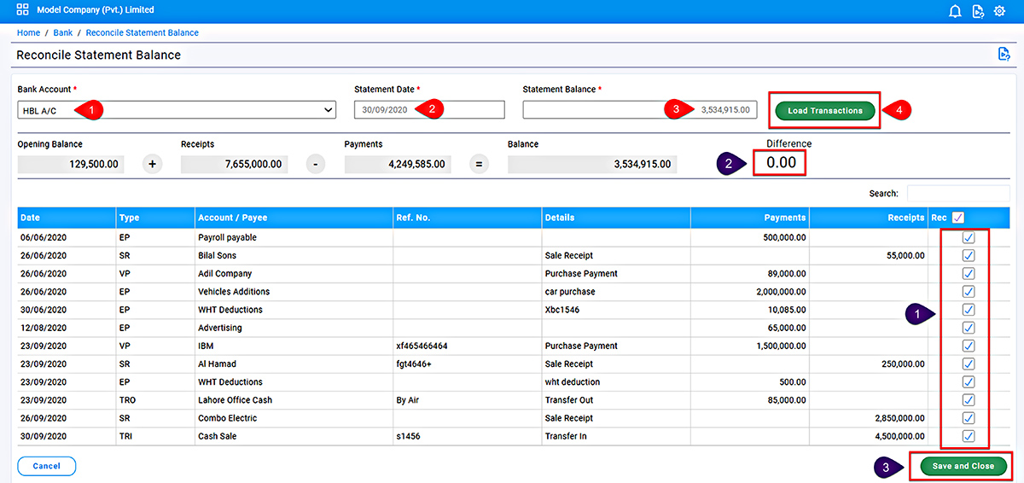Click the help video icon in header
The image size is (1024, 483).
(978, 11)
